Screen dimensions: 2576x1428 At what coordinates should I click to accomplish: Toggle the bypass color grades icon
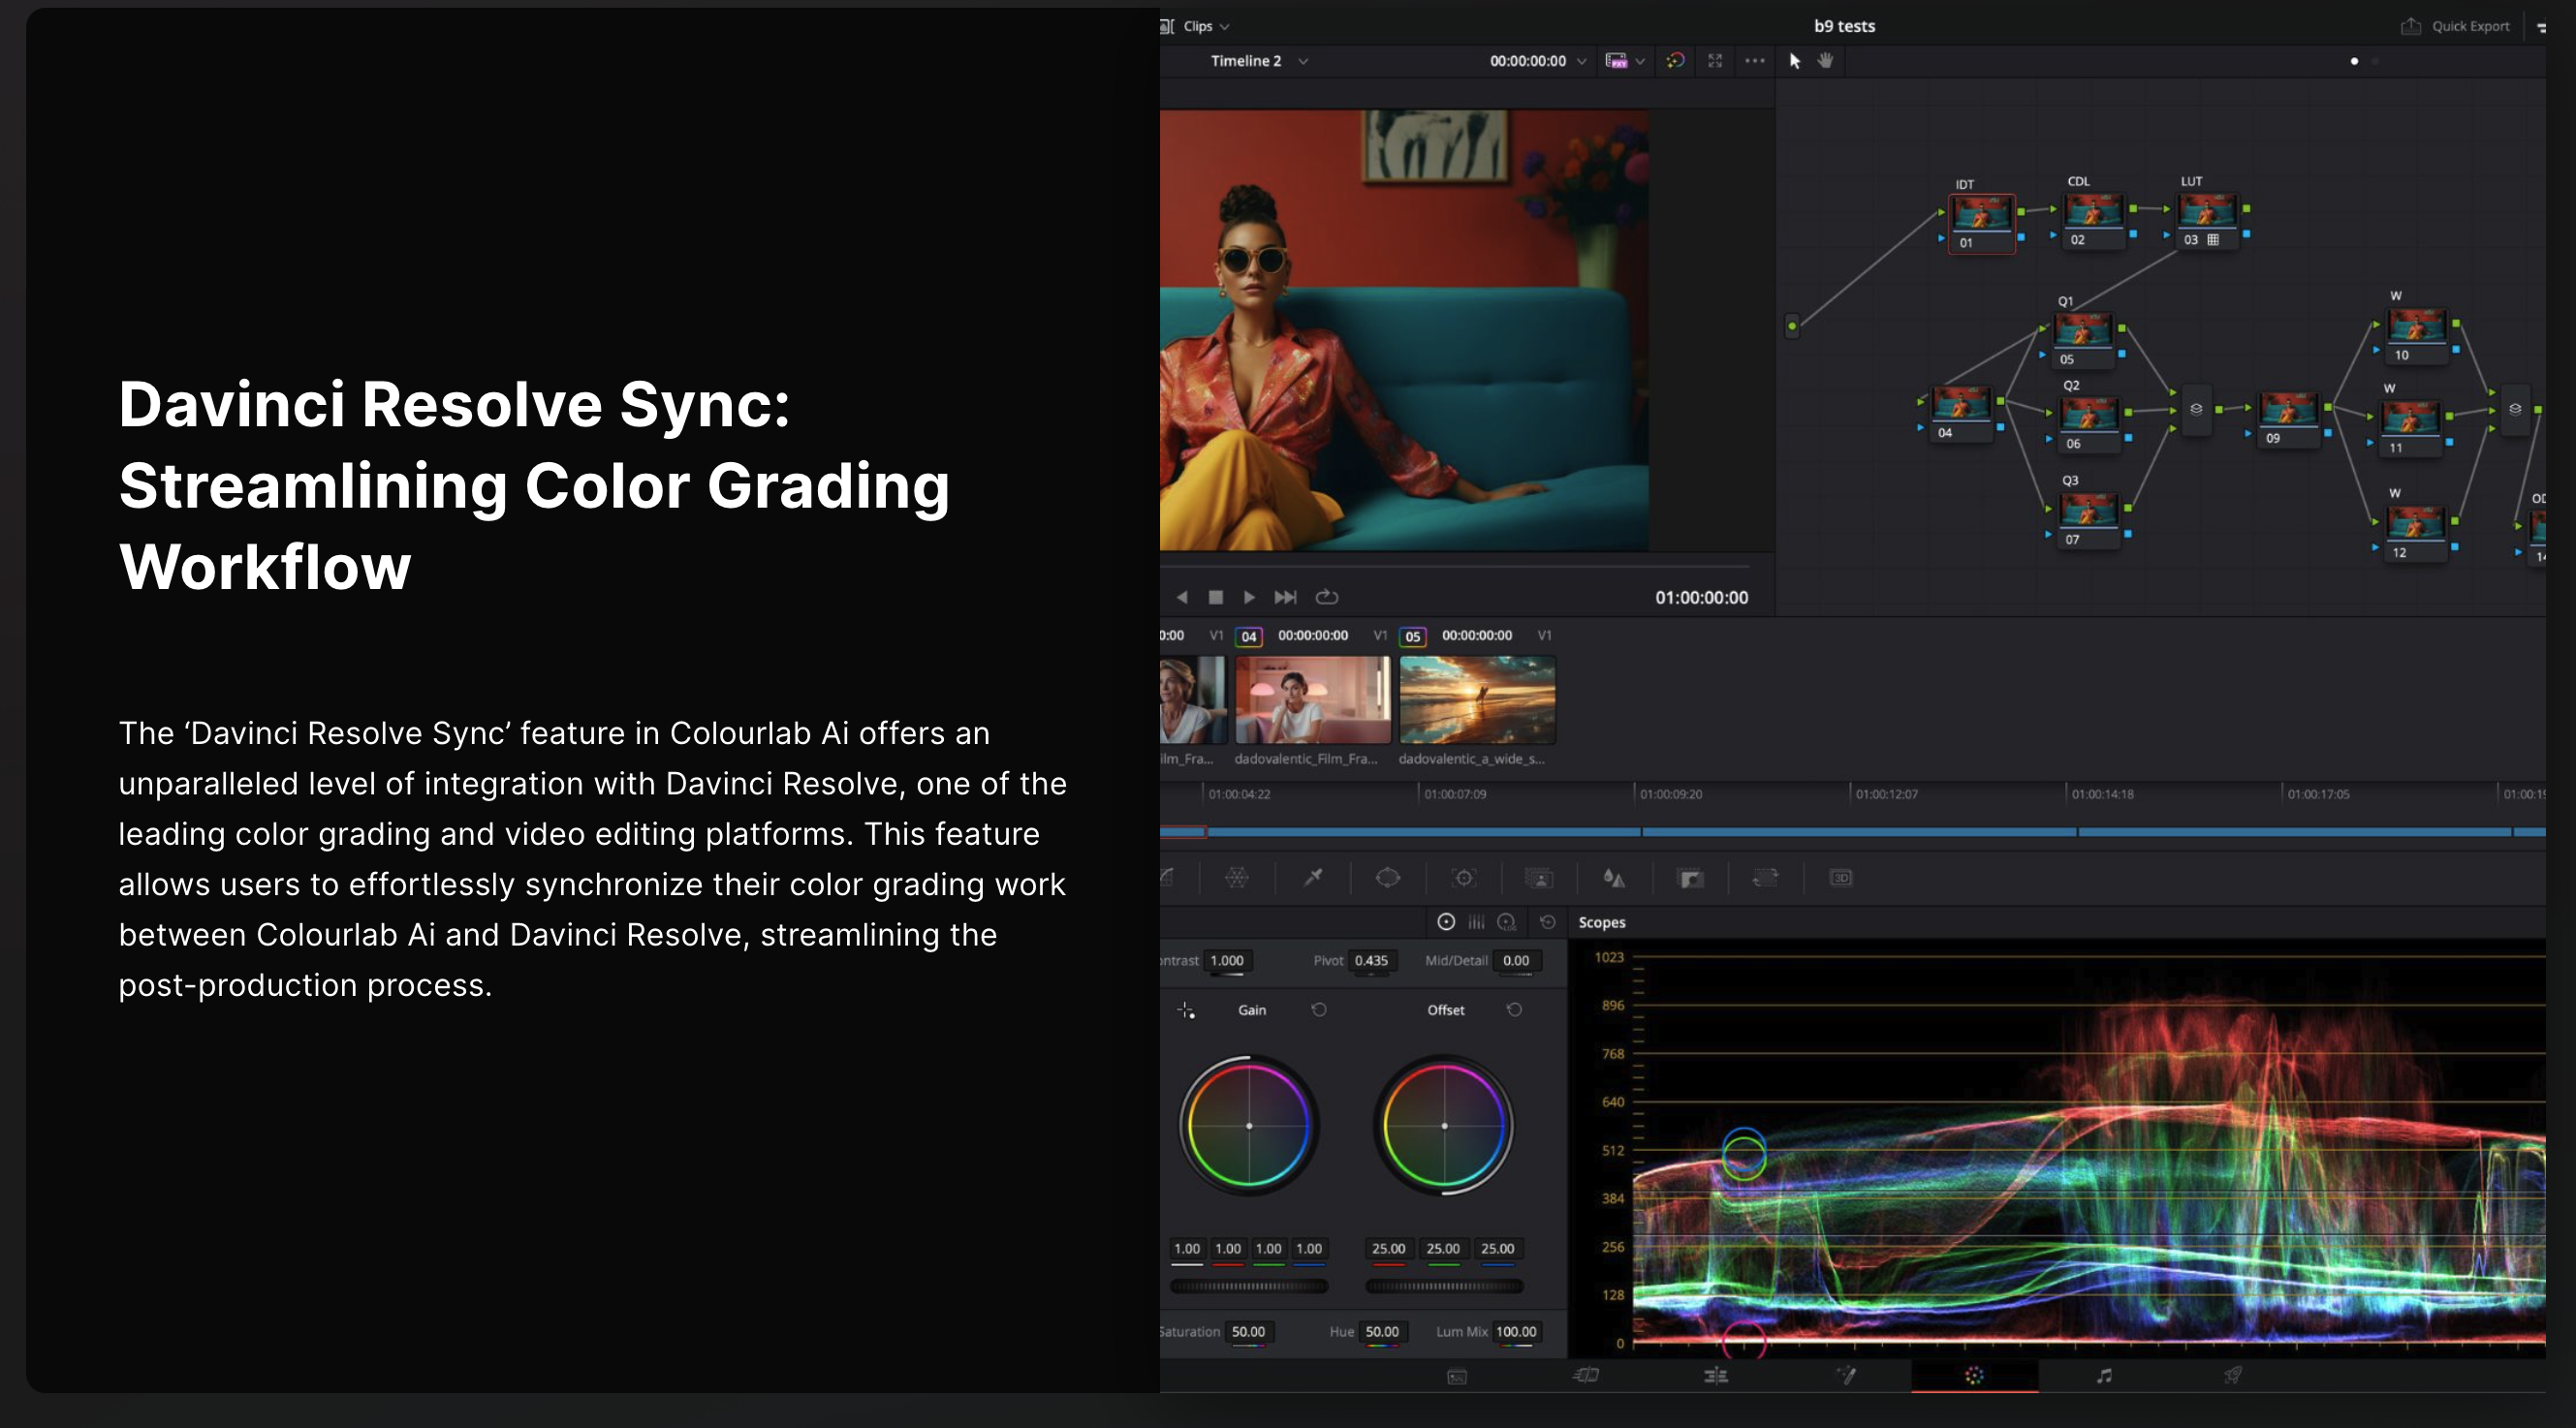tap(1675, 61)
